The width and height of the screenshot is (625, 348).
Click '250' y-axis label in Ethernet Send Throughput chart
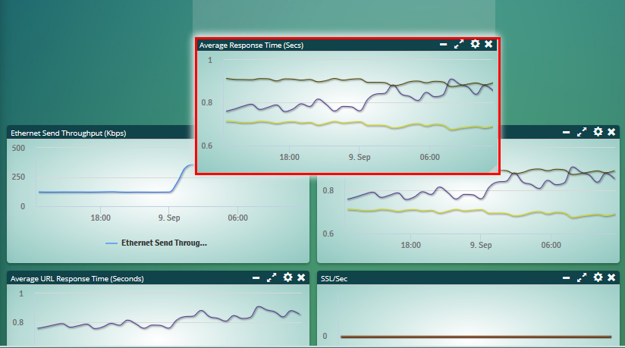18,177
